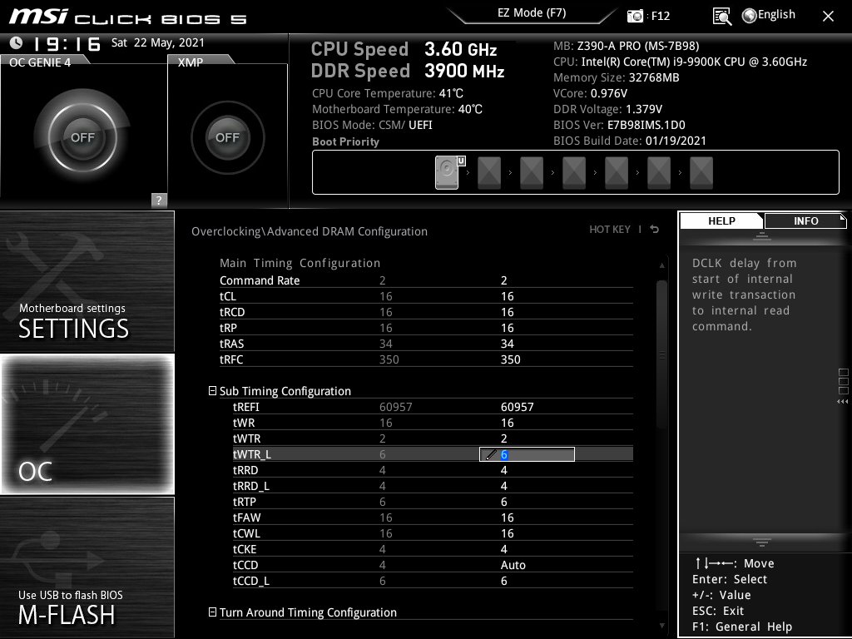Select the fifth boot priority slot
This screenshot has width=852, height=639.
pyautogui.click(x=617, y=173)
